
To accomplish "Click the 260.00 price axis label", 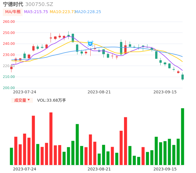I will [x=9, y=22].
